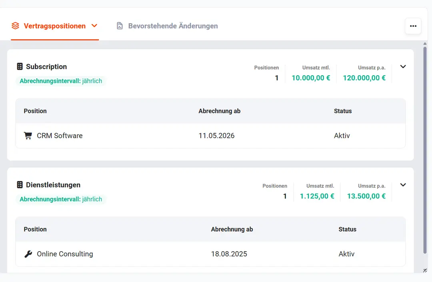Click the shopping cart icon for CRM Software
432x282 pixels.
point(28,136)
